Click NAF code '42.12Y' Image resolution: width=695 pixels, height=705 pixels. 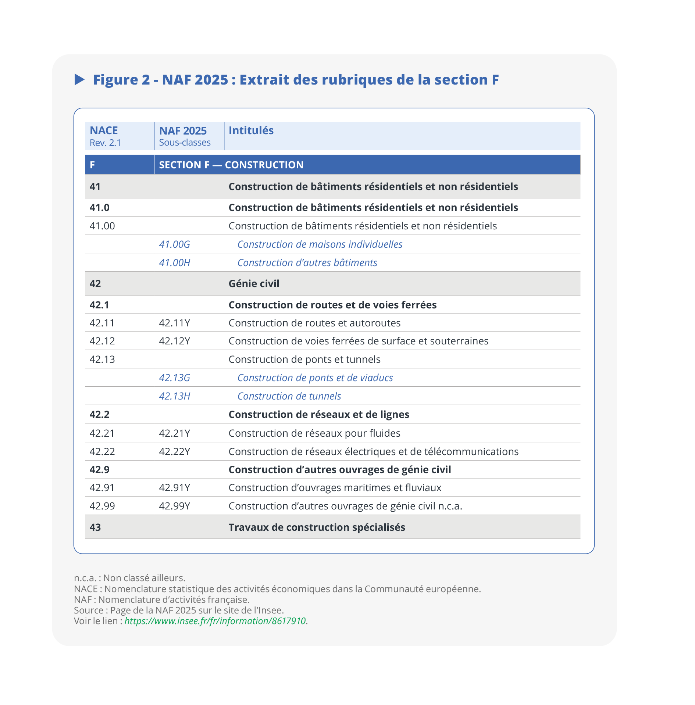[175, 341]
